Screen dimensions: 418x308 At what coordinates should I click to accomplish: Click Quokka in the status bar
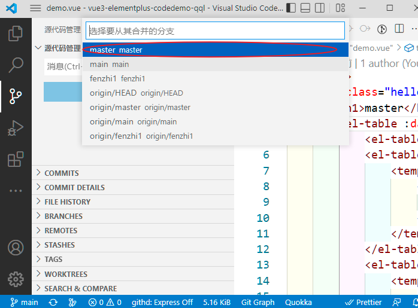click(x=298, y=303)
